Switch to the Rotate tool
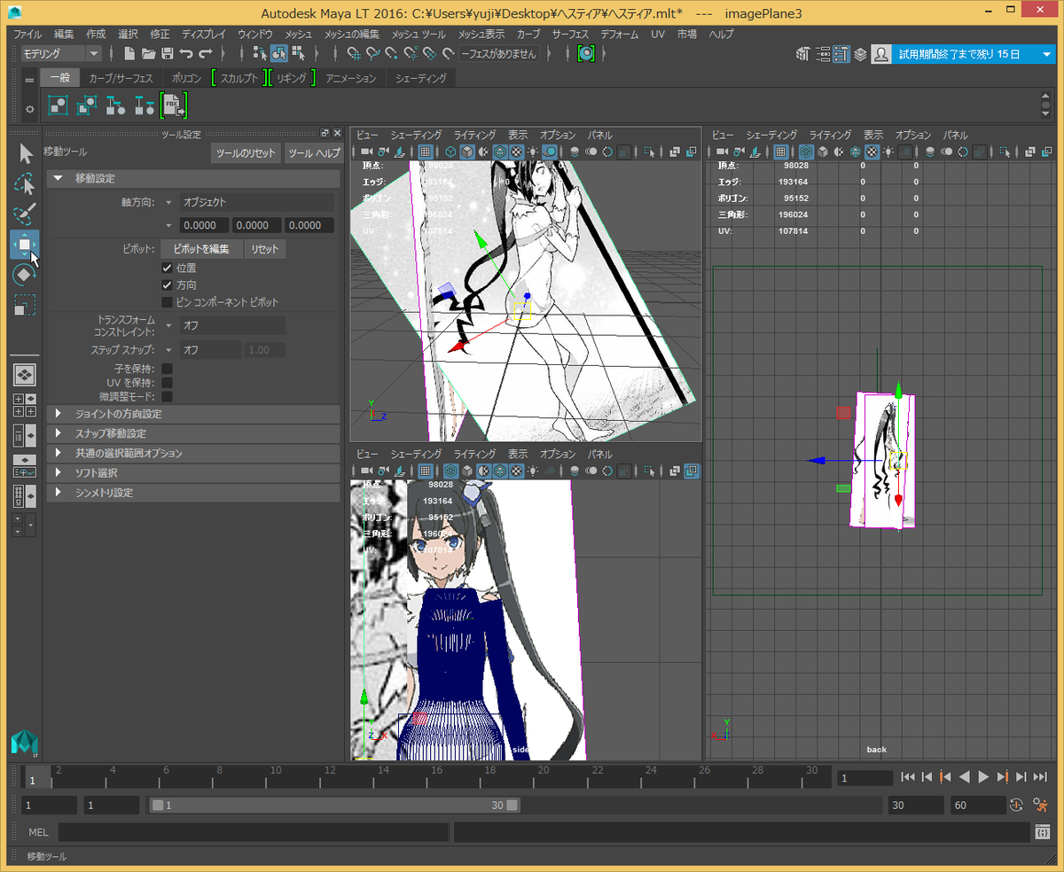The width and height of the screenshot is (1064, 872). click(26, 276)
